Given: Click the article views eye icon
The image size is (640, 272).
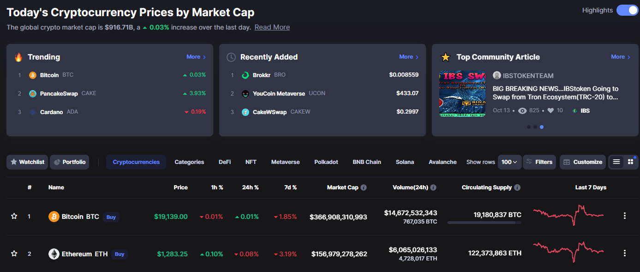Looking at the screenshot, I should pyautogui.click(x=522, y=111).
